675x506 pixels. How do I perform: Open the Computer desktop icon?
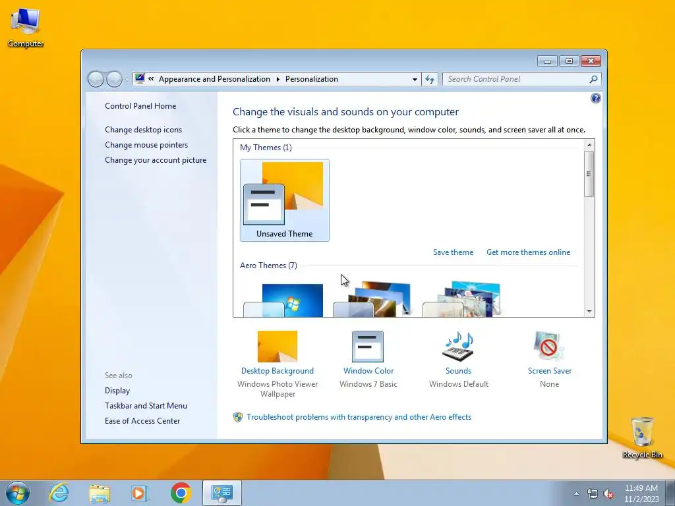(x=26, y=28)
